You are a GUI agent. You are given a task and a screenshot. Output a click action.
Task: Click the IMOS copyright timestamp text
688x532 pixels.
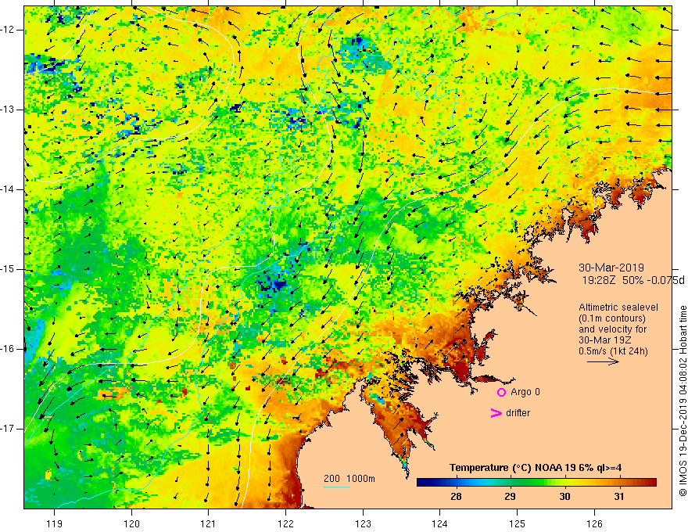pos(683,401)
